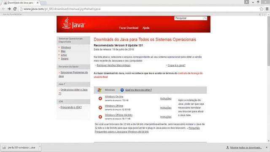Screen dimensions: 270x152
Task: Click the search magnifier icon
Action: (x=205, y=18)
